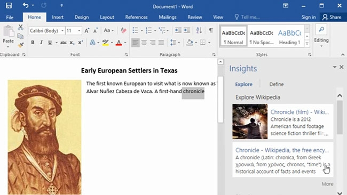
Task: Click the Tell me search box
Action: coord(247,17)
